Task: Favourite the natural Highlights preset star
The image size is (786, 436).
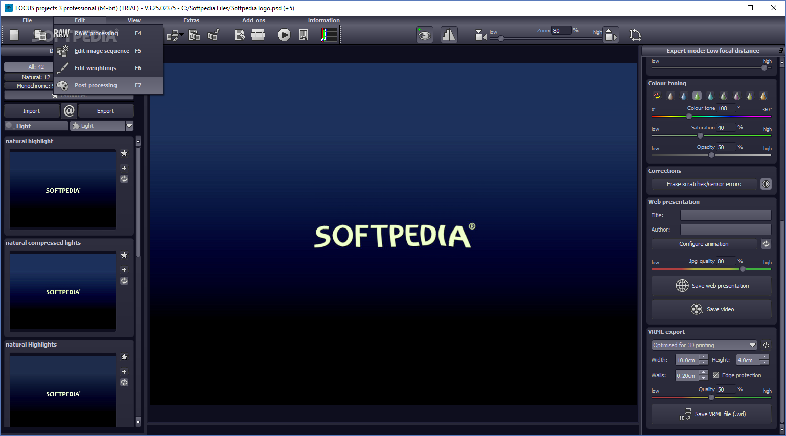Action: point(124,357)
